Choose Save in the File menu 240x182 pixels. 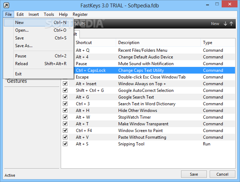click(38, 38)
